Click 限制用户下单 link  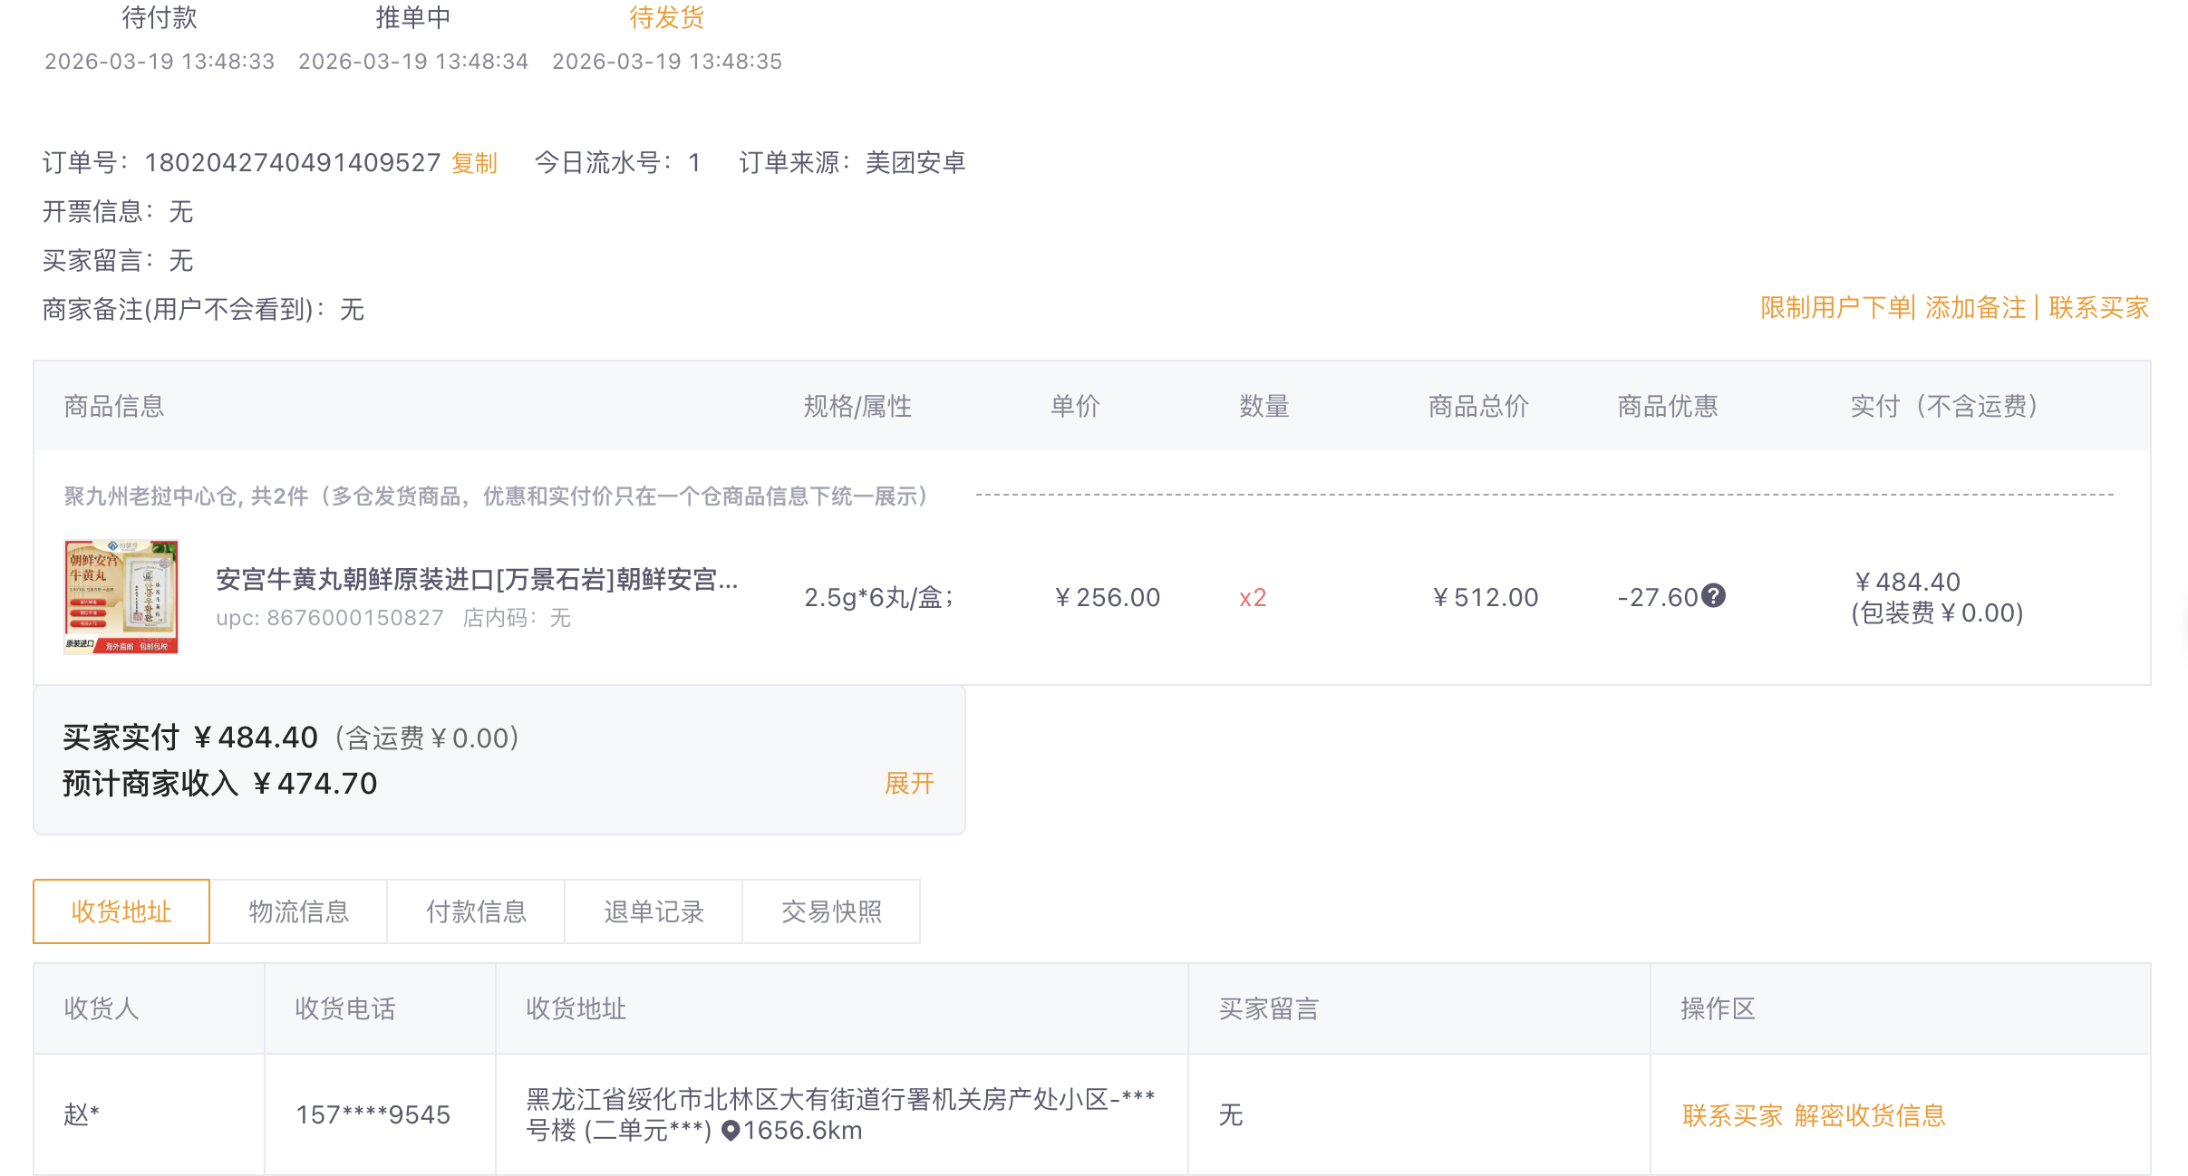(1835, 308)
